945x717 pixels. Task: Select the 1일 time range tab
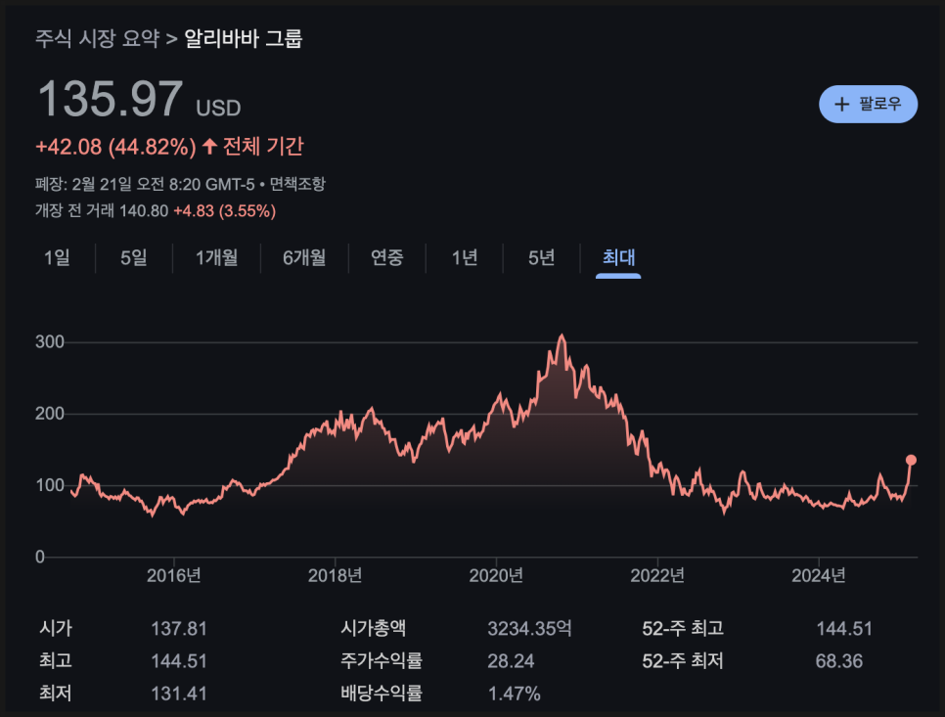57,258
